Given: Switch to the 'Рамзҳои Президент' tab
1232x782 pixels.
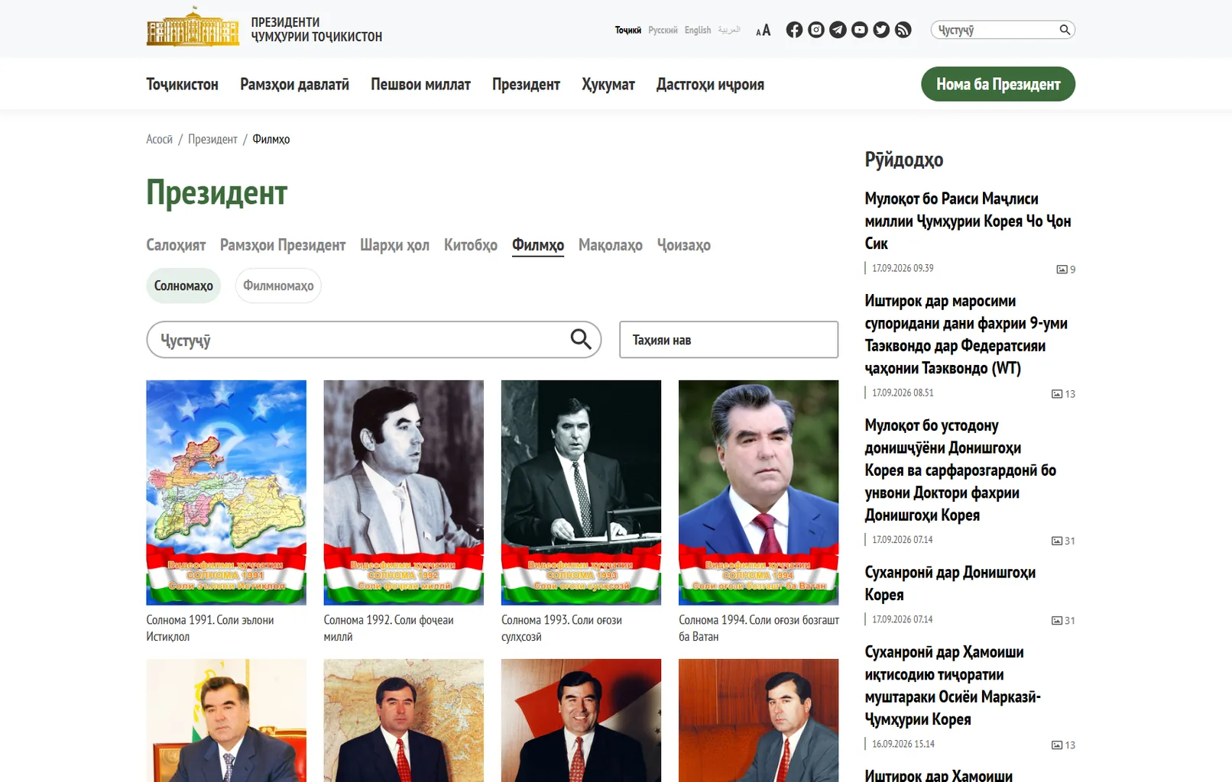Looking at the screenshot, I should coord(283,245).
